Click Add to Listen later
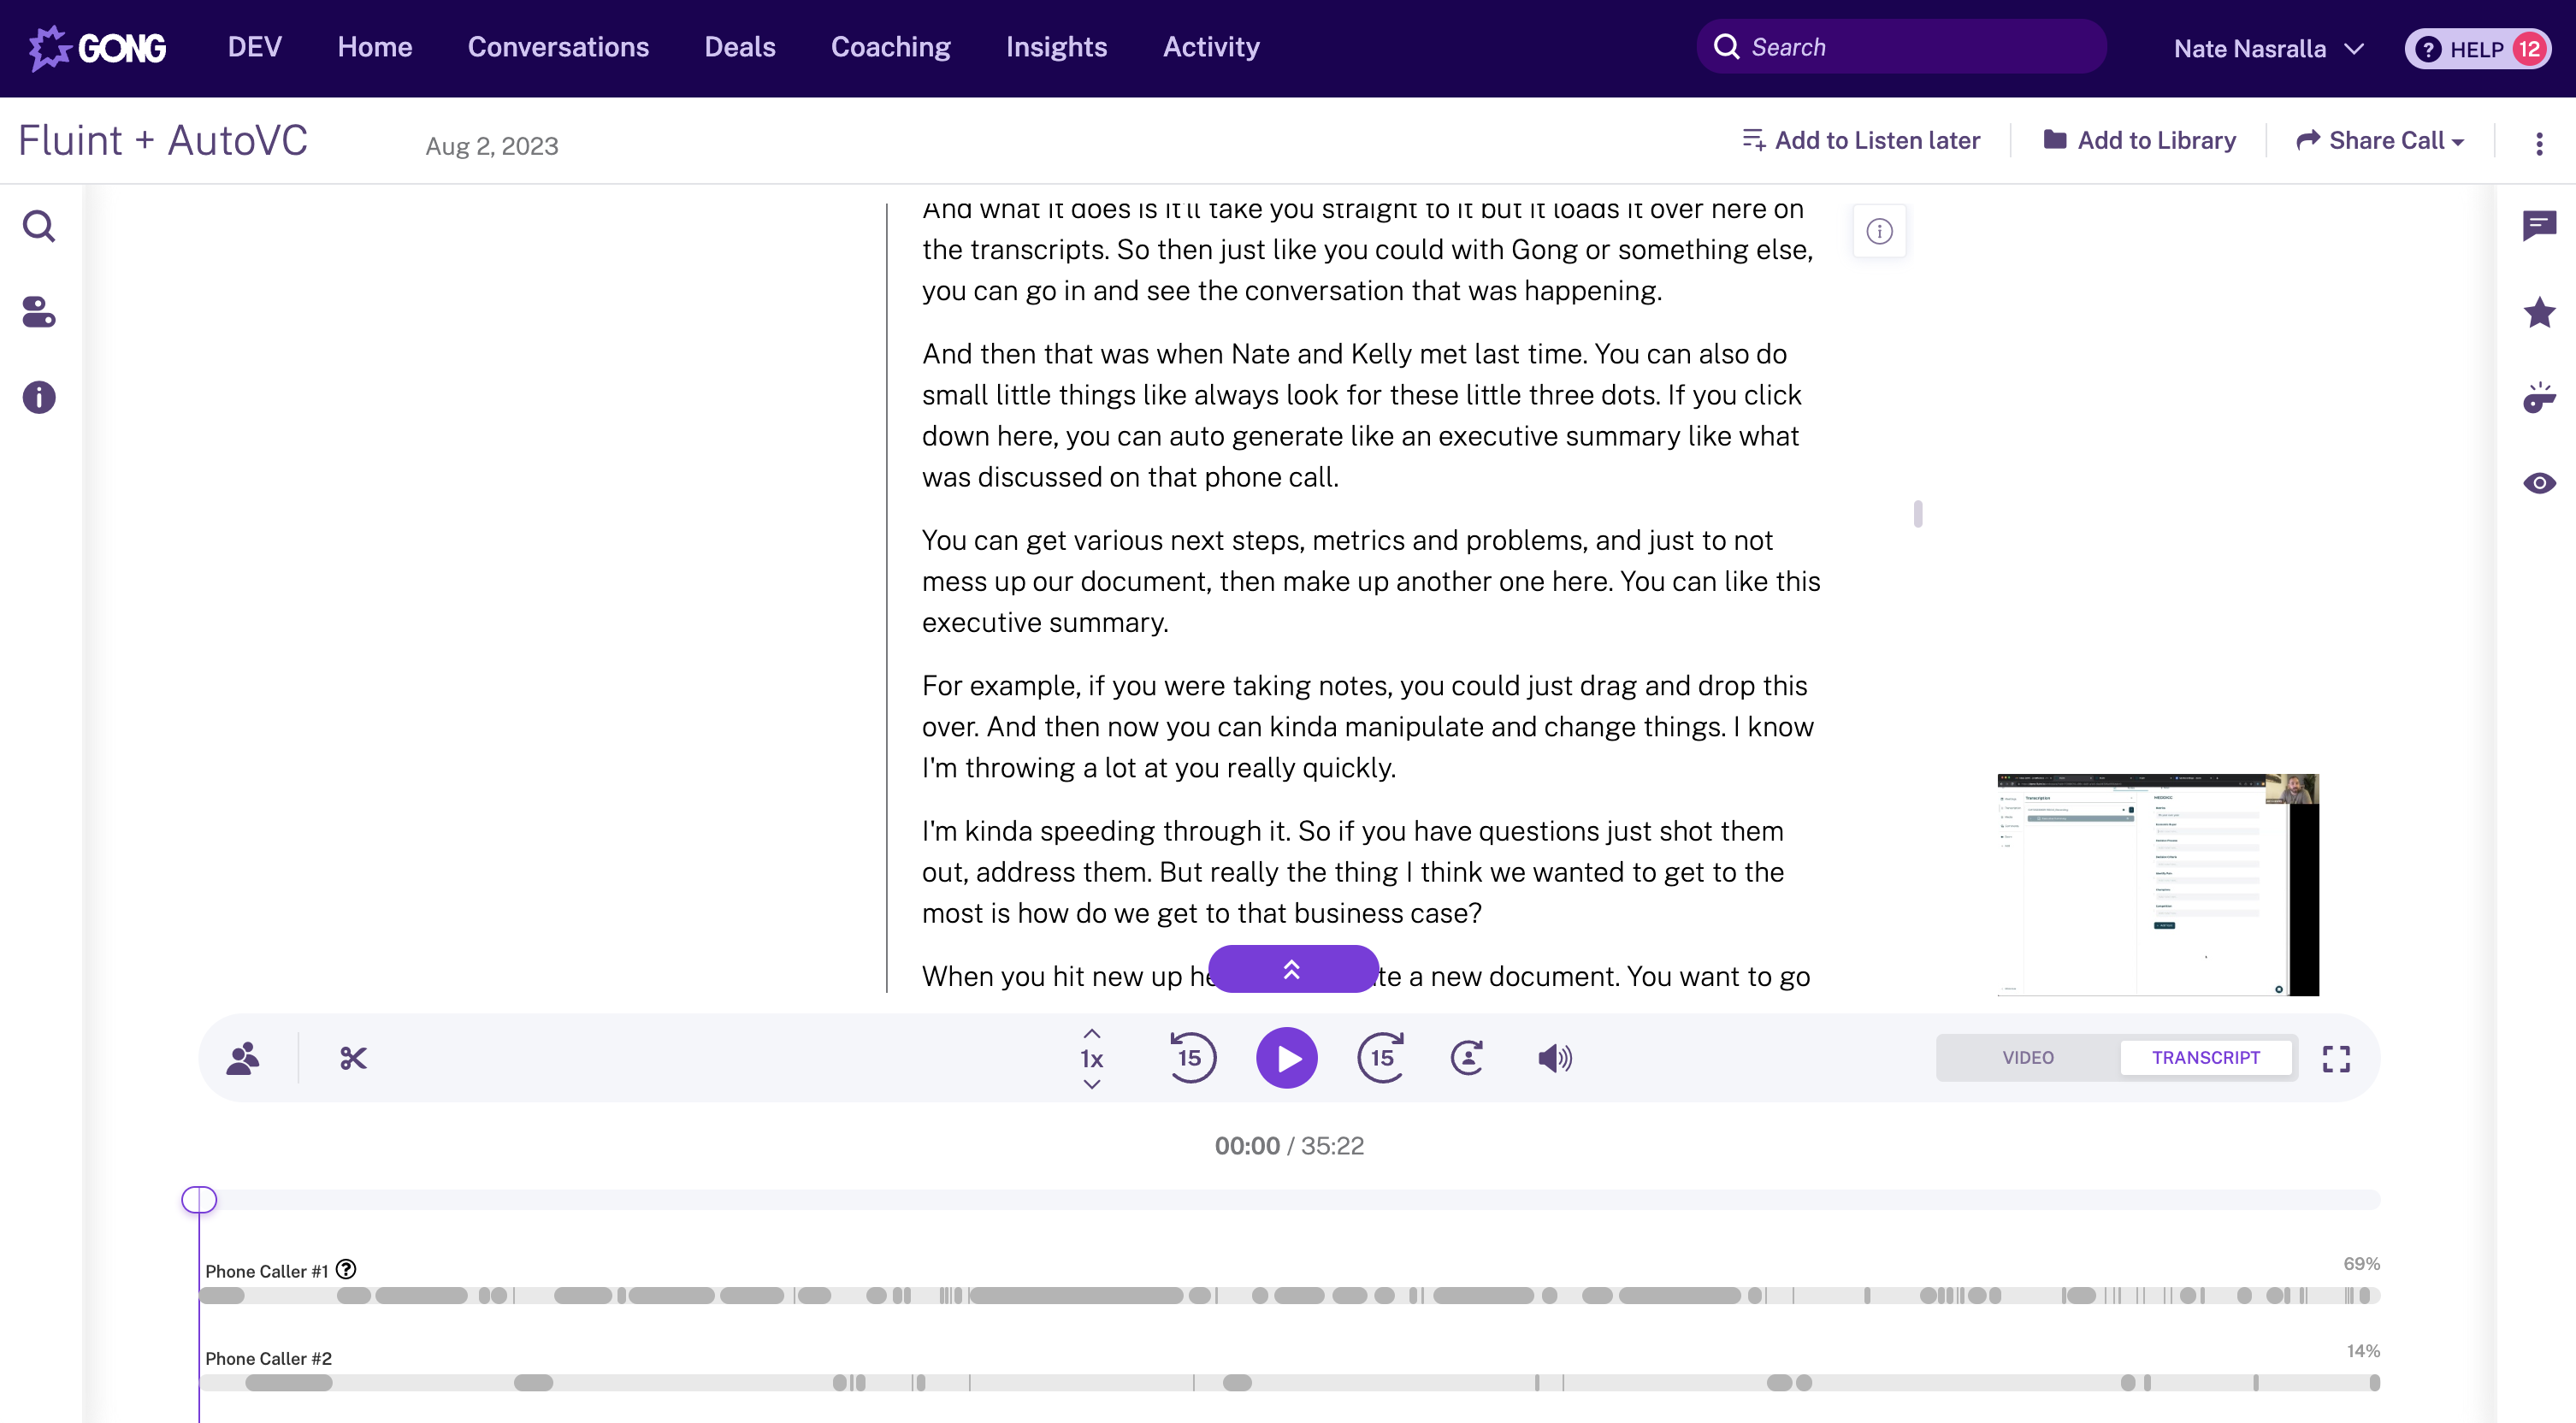Screen dimensions: 2576x1423 [x=1860, y=141]
